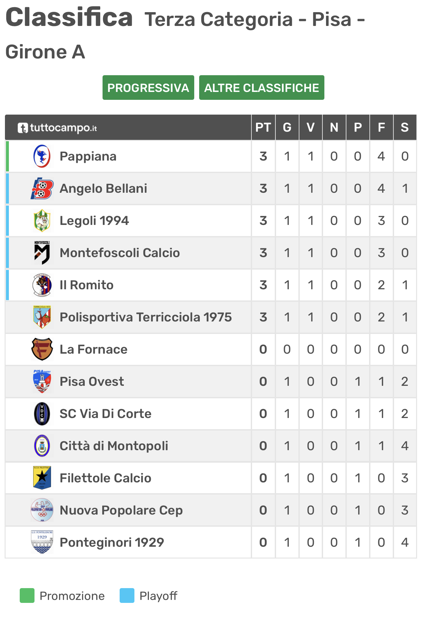Open the Polisportiva Terricciola 1975 team link
Screen dimensions: 422x617
click(146, 317)
